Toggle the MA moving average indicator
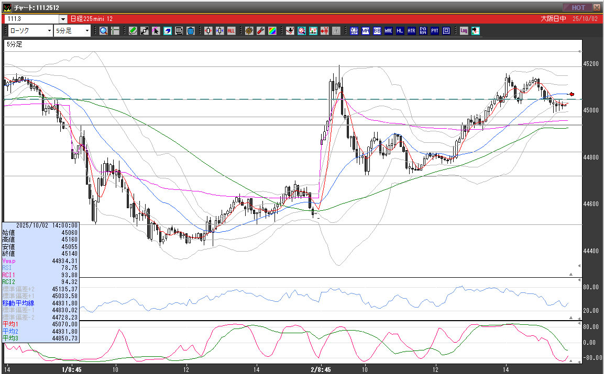Viewport: 604px width, 374px height. (x=366, y=31)
